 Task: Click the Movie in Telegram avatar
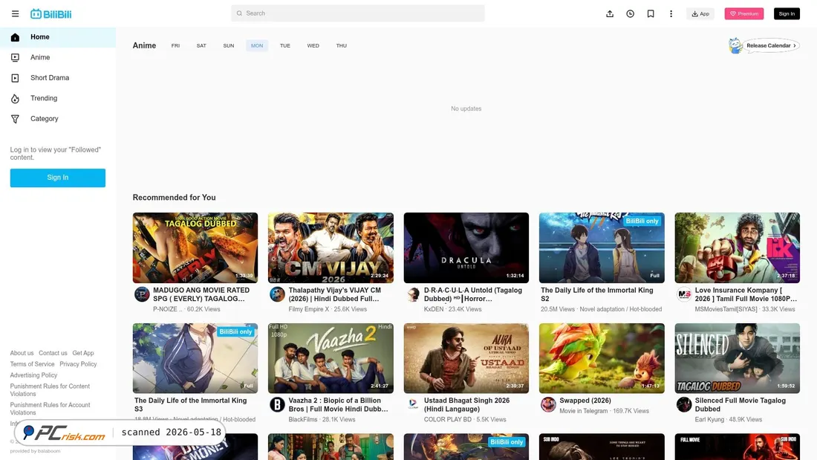[548, 405]
